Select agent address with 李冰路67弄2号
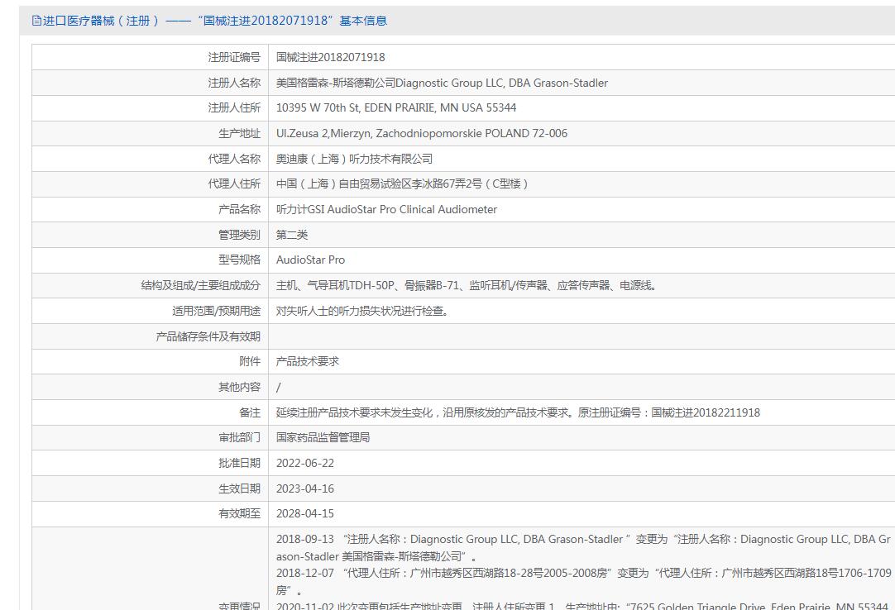This screenshot has width=895, height=610. tap(402, 183)
